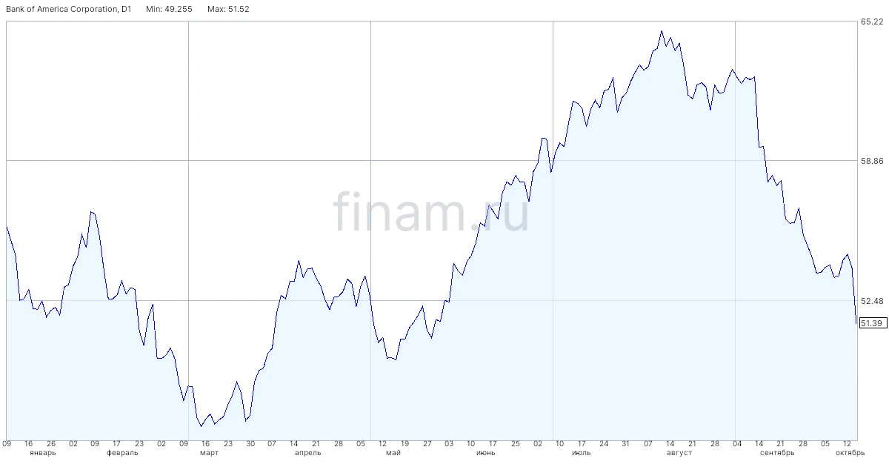
Task: Select the date tick labeled 19
Action: coord(405,443)
